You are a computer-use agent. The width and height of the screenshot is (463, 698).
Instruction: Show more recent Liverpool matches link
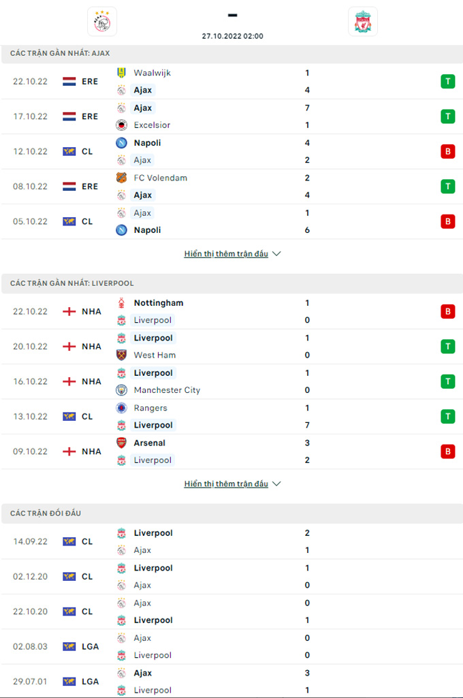(226, 484)
